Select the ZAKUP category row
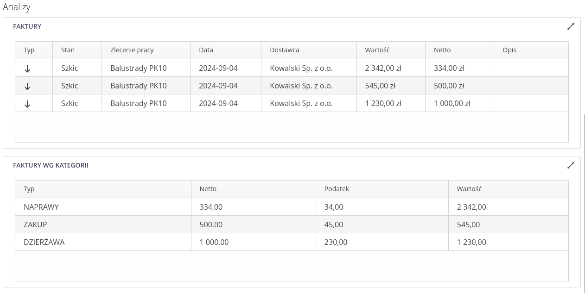The width and height of the screenshot is (585, 293). 35,224
